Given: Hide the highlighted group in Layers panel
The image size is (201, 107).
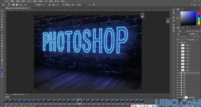Looking at the screenshot, I should [178, 73].
